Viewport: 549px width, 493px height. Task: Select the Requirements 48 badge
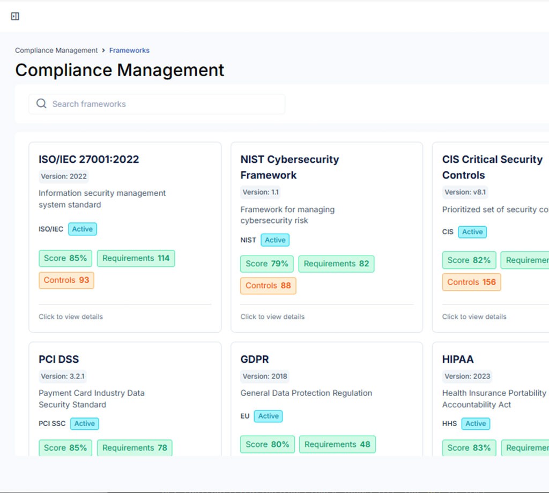pyautogui.click(x=337, y=444)
